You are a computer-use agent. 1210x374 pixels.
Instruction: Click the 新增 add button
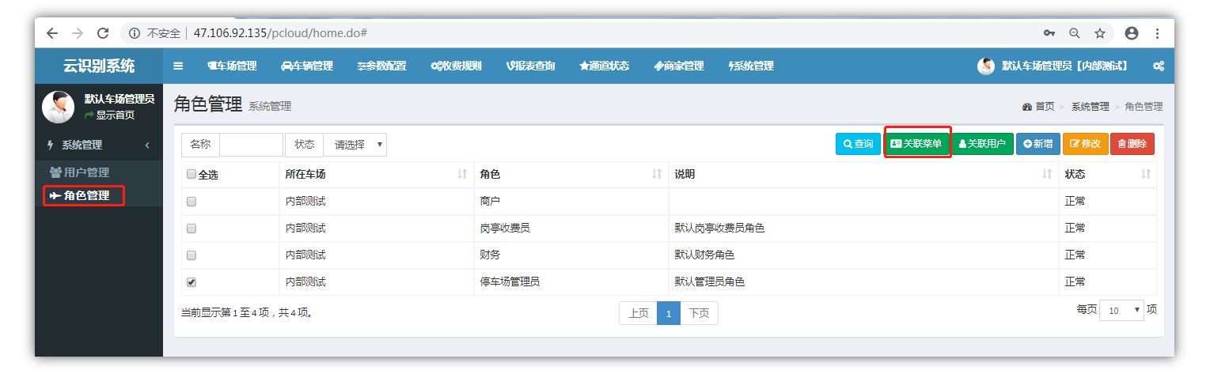1038,144
